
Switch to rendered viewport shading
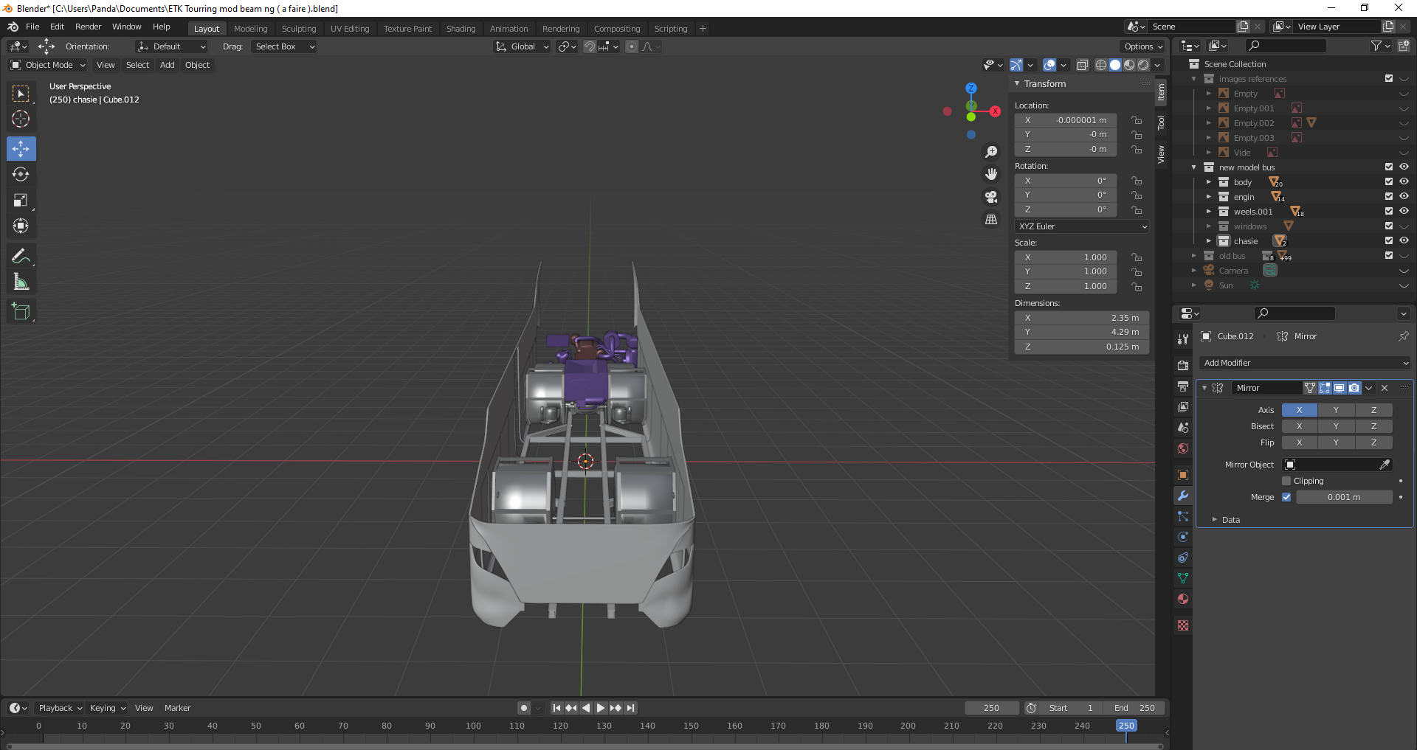point(1143,65)
